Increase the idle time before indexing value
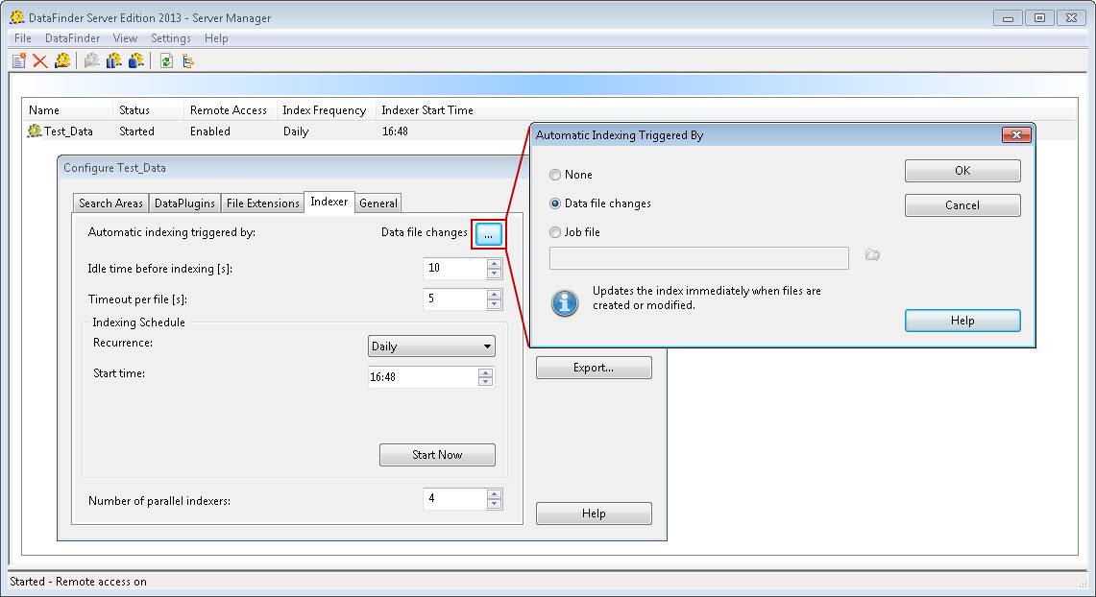Viewport: 1096px width, 597px height. pyautogui.click(x=495, y=263)
